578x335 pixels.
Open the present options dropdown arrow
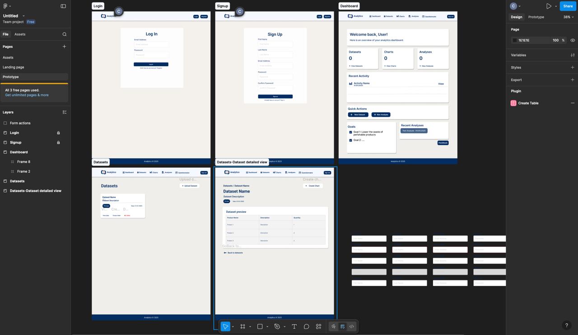pos(556,6)
